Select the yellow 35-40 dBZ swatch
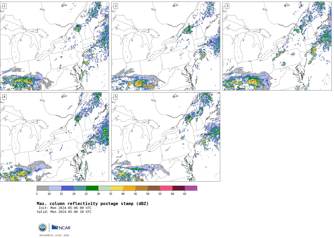334x238 pixels. pyautogui.click(x=117, y=188)
